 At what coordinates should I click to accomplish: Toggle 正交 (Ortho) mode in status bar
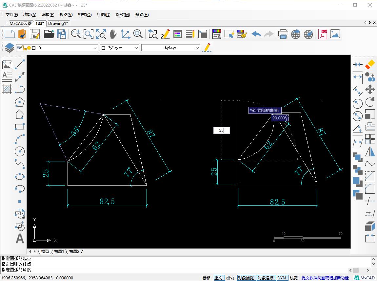[219, 277]
